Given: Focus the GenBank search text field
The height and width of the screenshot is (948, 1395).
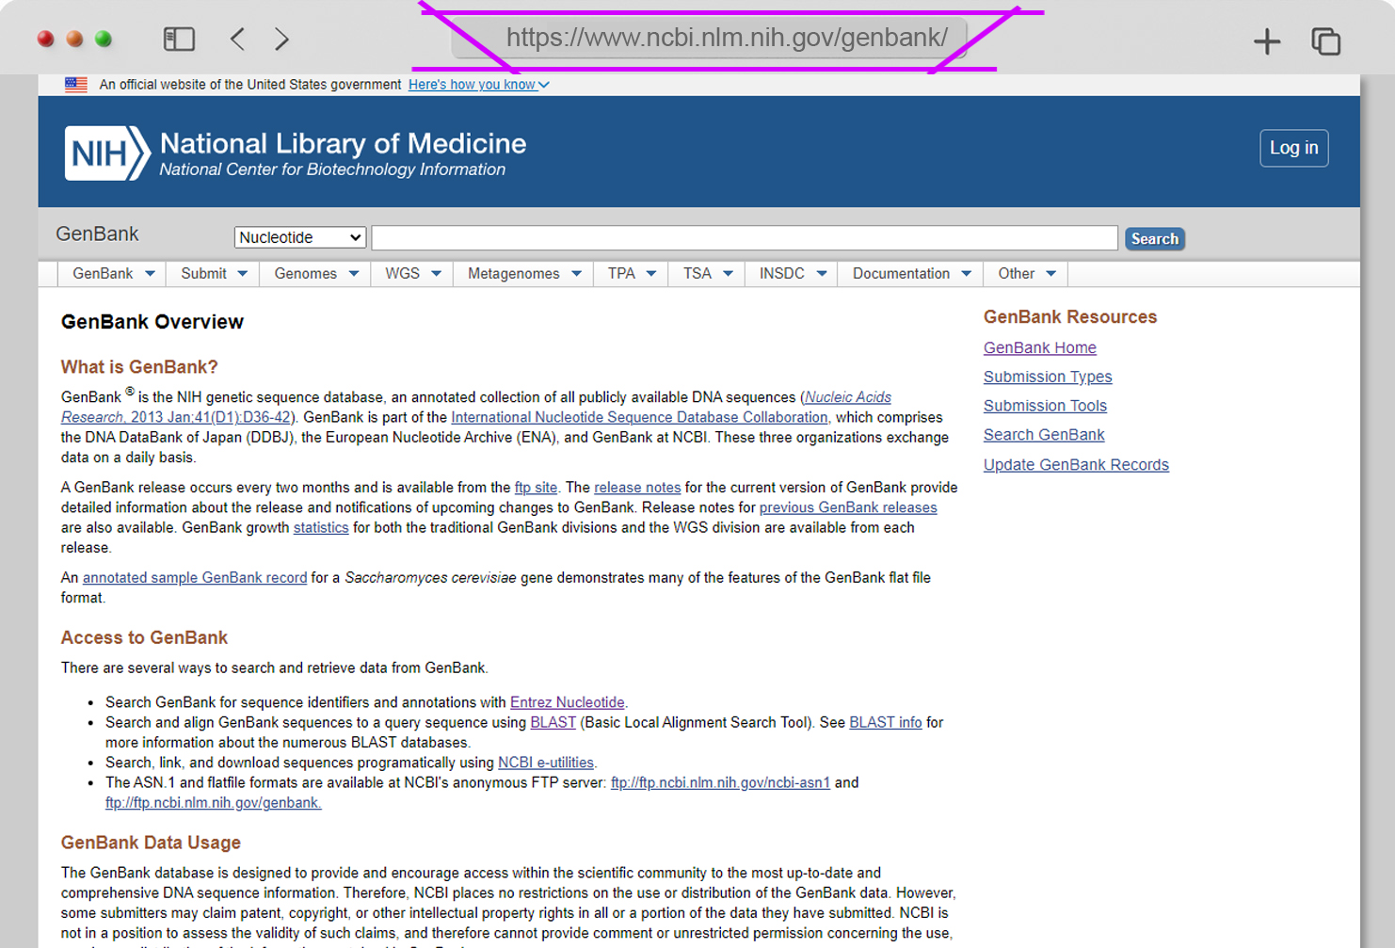Looking at the screenshot, I should (745, 237).
